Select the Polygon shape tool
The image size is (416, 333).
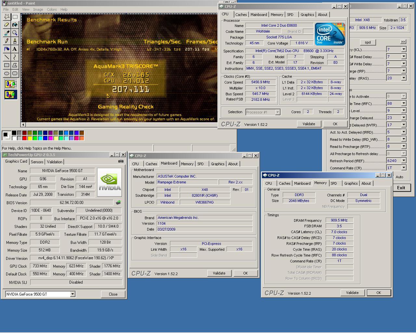point(15,65)
